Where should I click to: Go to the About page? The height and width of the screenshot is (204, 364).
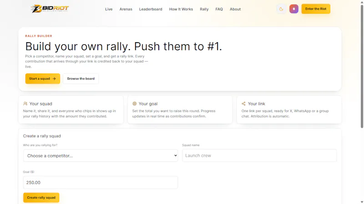[x=235, y=9]
